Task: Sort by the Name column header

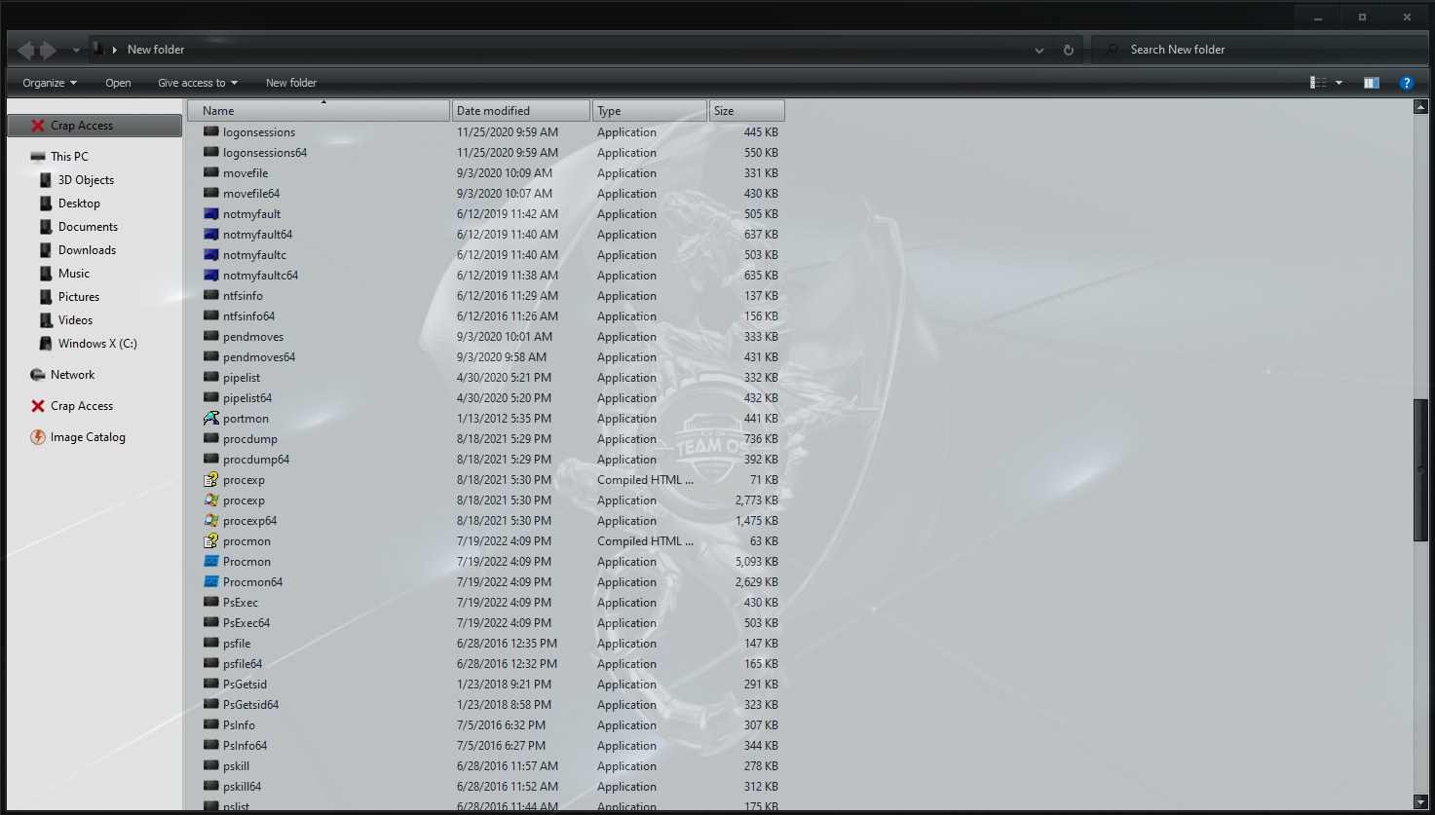Action: click(x=320, y=111)
